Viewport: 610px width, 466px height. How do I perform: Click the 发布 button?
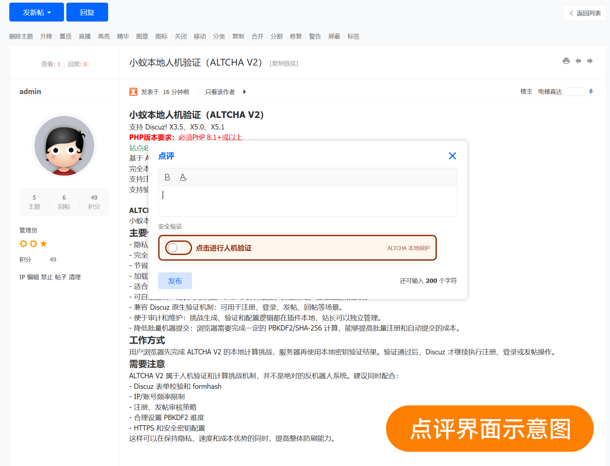pos(175,281)
